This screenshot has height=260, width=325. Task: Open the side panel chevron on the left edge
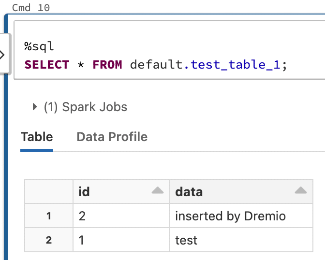coord(2,55)
